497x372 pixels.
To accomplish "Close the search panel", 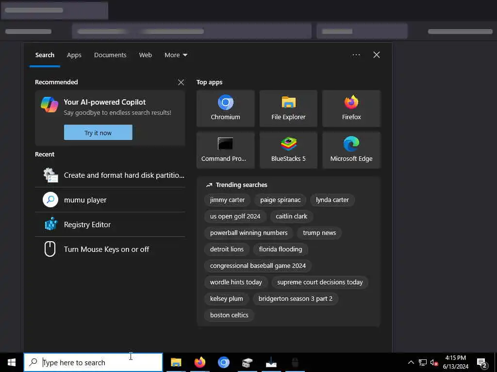I will click(377, 55).
